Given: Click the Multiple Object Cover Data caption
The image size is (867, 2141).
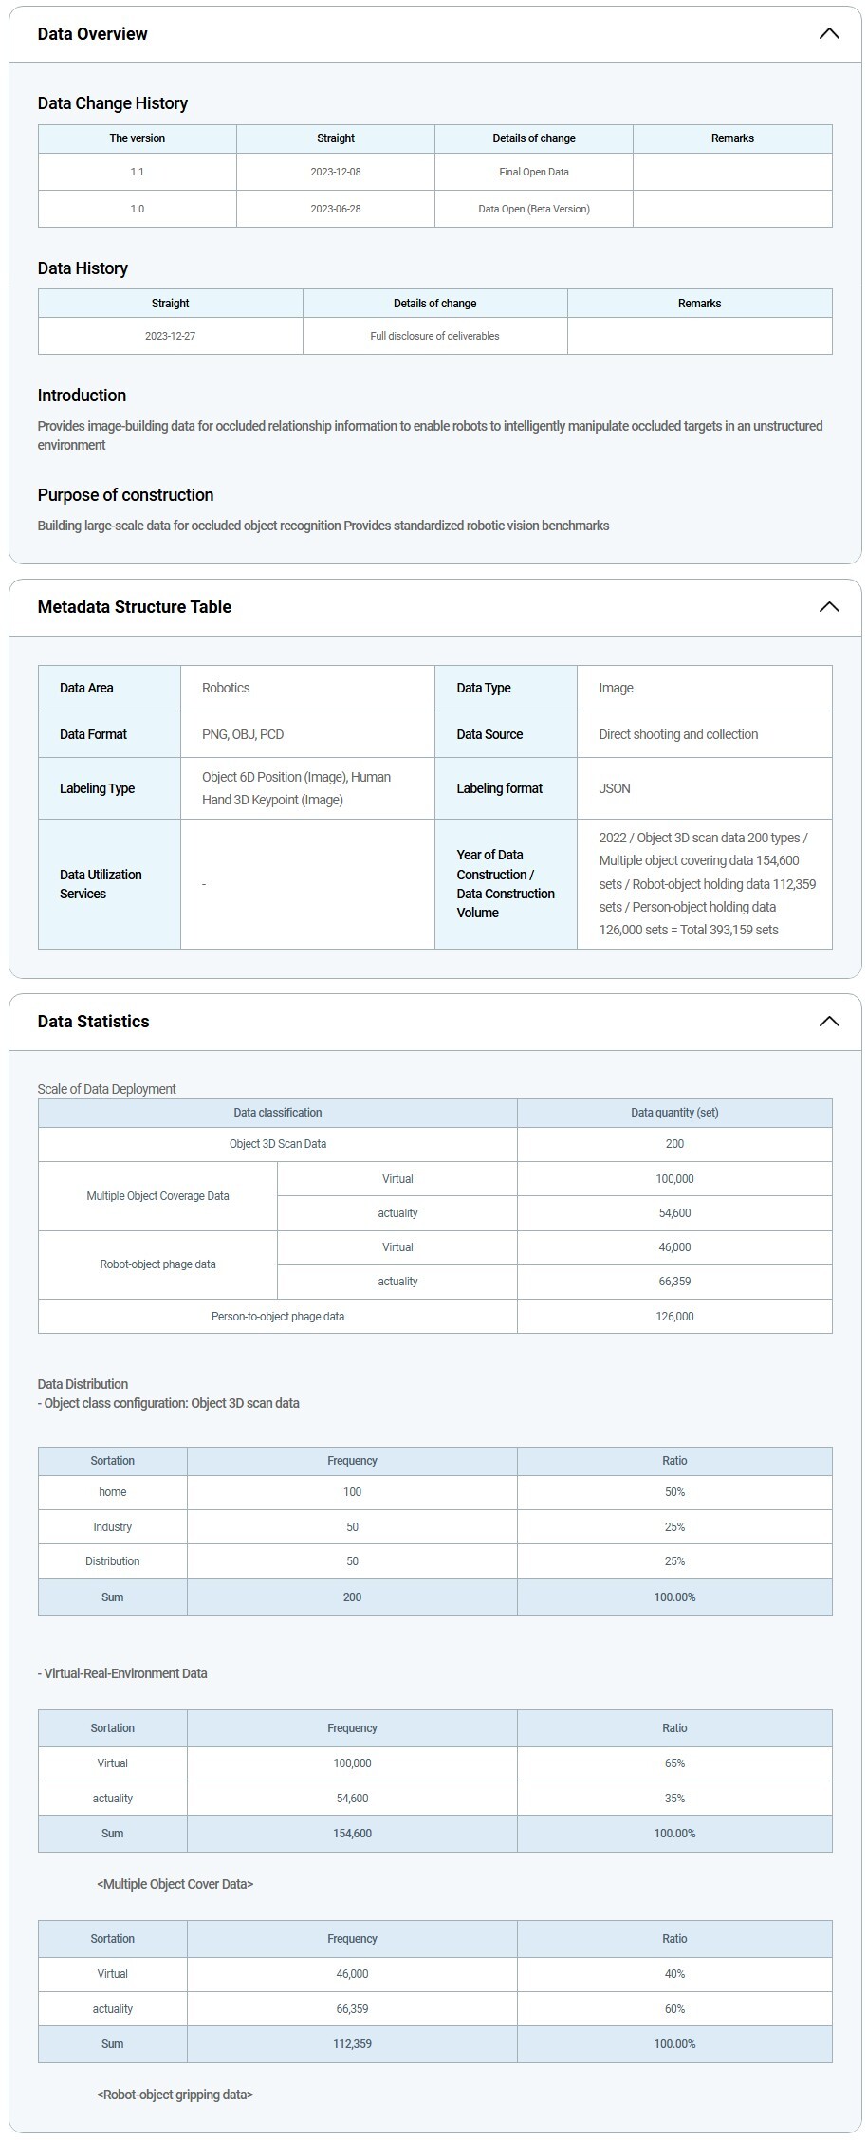Looking at the screenshot, I should point(175,1884).
